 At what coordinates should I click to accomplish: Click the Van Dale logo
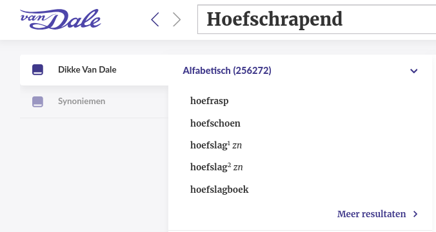point(61,19)
